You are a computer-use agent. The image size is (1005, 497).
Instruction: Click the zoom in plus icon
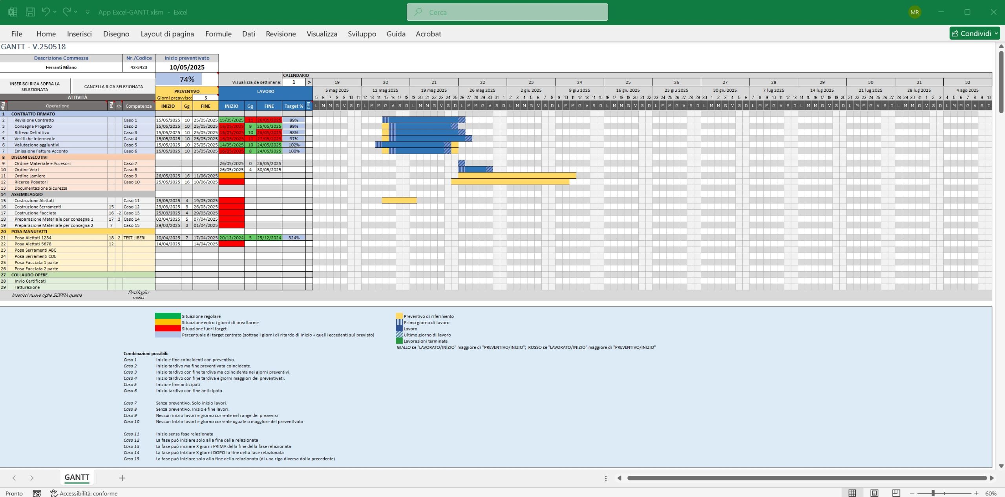point(976,493)
